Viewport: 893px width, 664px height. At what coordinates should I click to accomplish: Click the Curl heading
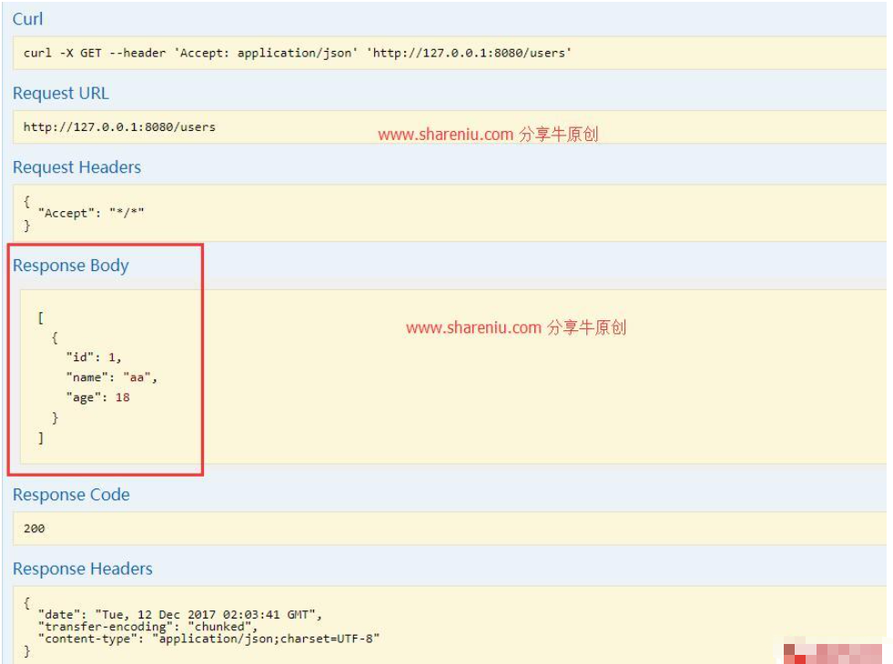[27, 19]
